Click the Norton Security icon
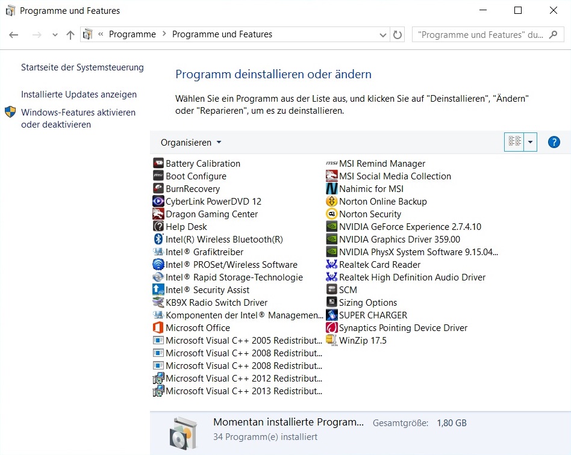The image size is (571, 455). point(331,214)
